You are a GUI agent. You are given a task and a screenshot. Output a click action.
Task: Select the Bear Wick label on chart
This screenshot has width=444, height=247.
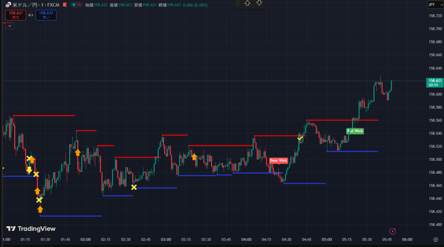[x=278, y=160]
